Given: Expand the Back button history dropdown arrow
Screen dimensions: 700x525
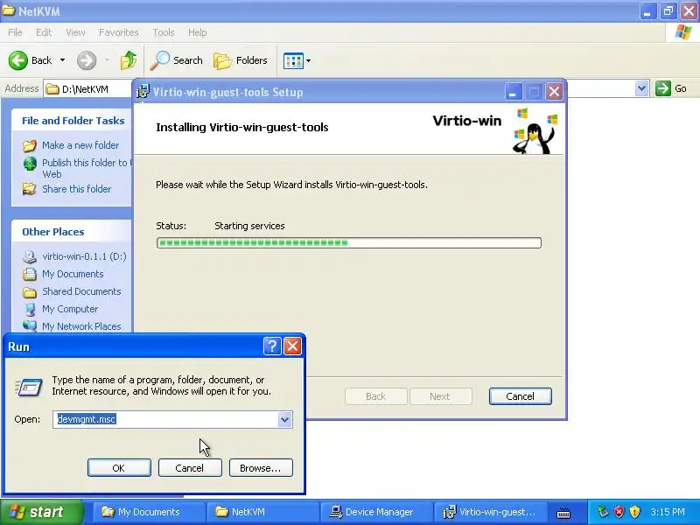Looking at the screenshot, I should [62, 60].
